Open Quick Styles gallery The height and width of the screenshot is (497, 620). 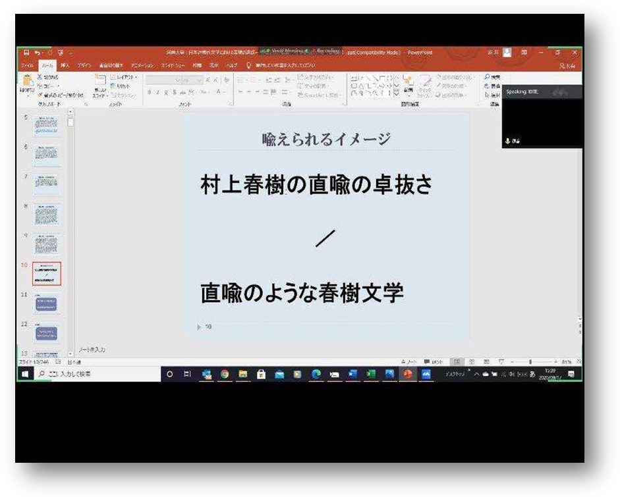tap(425, 86)
